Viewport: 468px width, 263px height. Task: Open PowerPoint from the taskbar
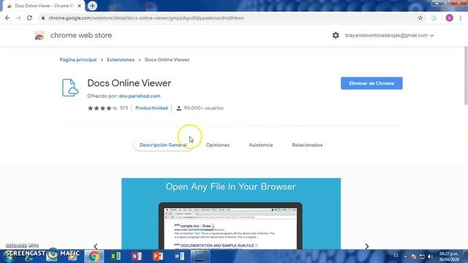(x=158, y=256)
